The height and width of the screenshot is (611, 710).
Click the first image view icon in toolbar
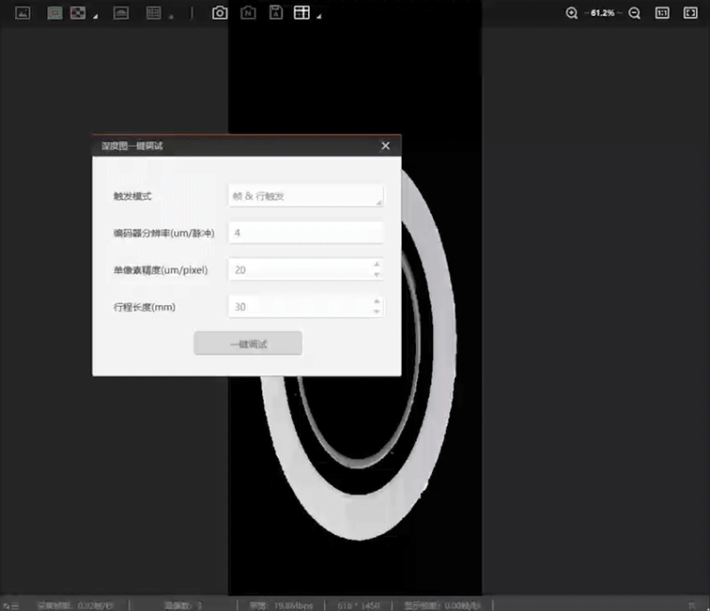tap(23, 13)
